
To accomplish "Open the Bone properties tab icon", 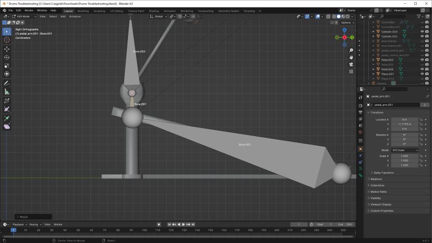I will click(x=360, y=175).
